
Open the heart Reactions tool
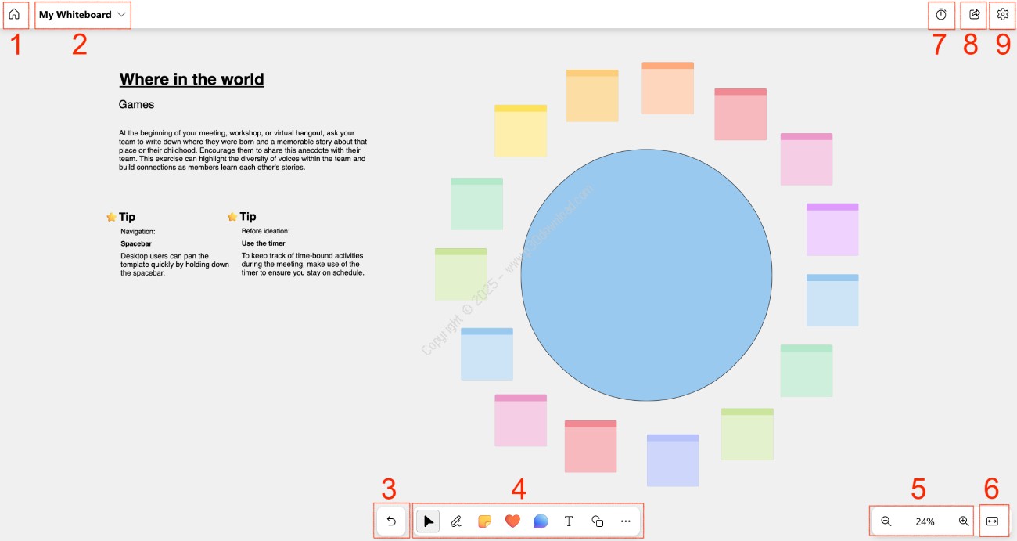pyautogui.click(x=512, y=521)
